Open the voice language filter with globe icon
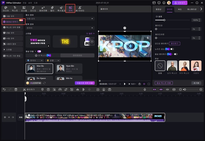 pyautogui.click(x=35, y=60)
